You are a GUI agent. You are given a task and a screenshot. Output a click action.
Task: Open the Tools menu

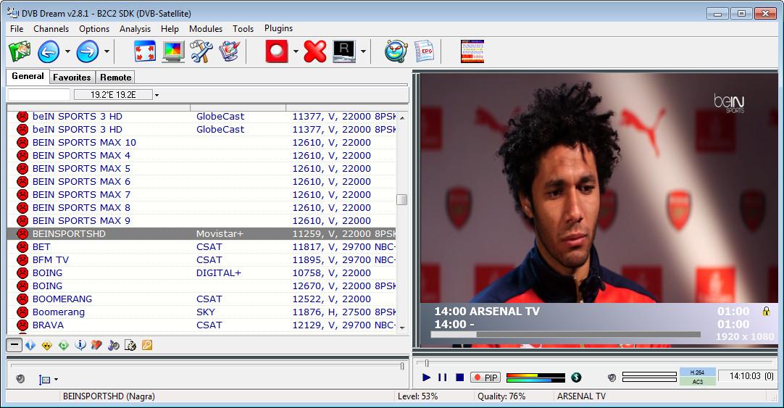tap(243, 29)
